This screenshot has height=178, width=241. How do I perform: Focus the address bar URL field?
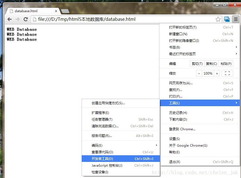pos(126,19)
